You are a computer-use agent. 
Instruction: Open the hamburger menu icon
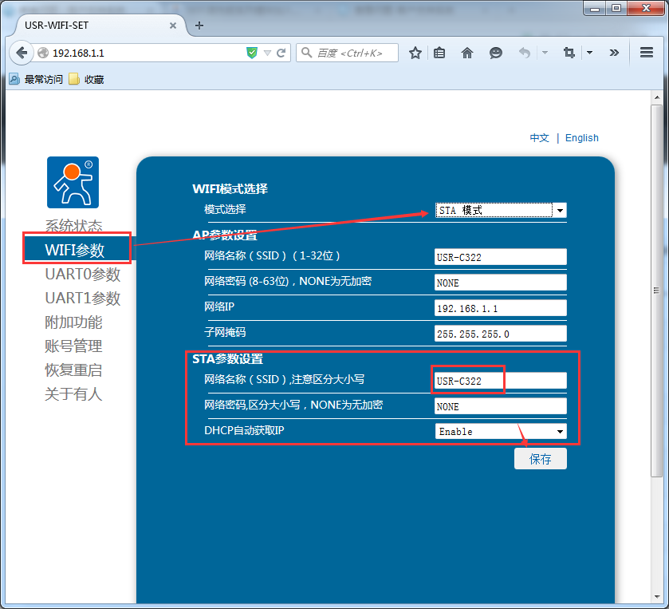(x=647, y=53)
